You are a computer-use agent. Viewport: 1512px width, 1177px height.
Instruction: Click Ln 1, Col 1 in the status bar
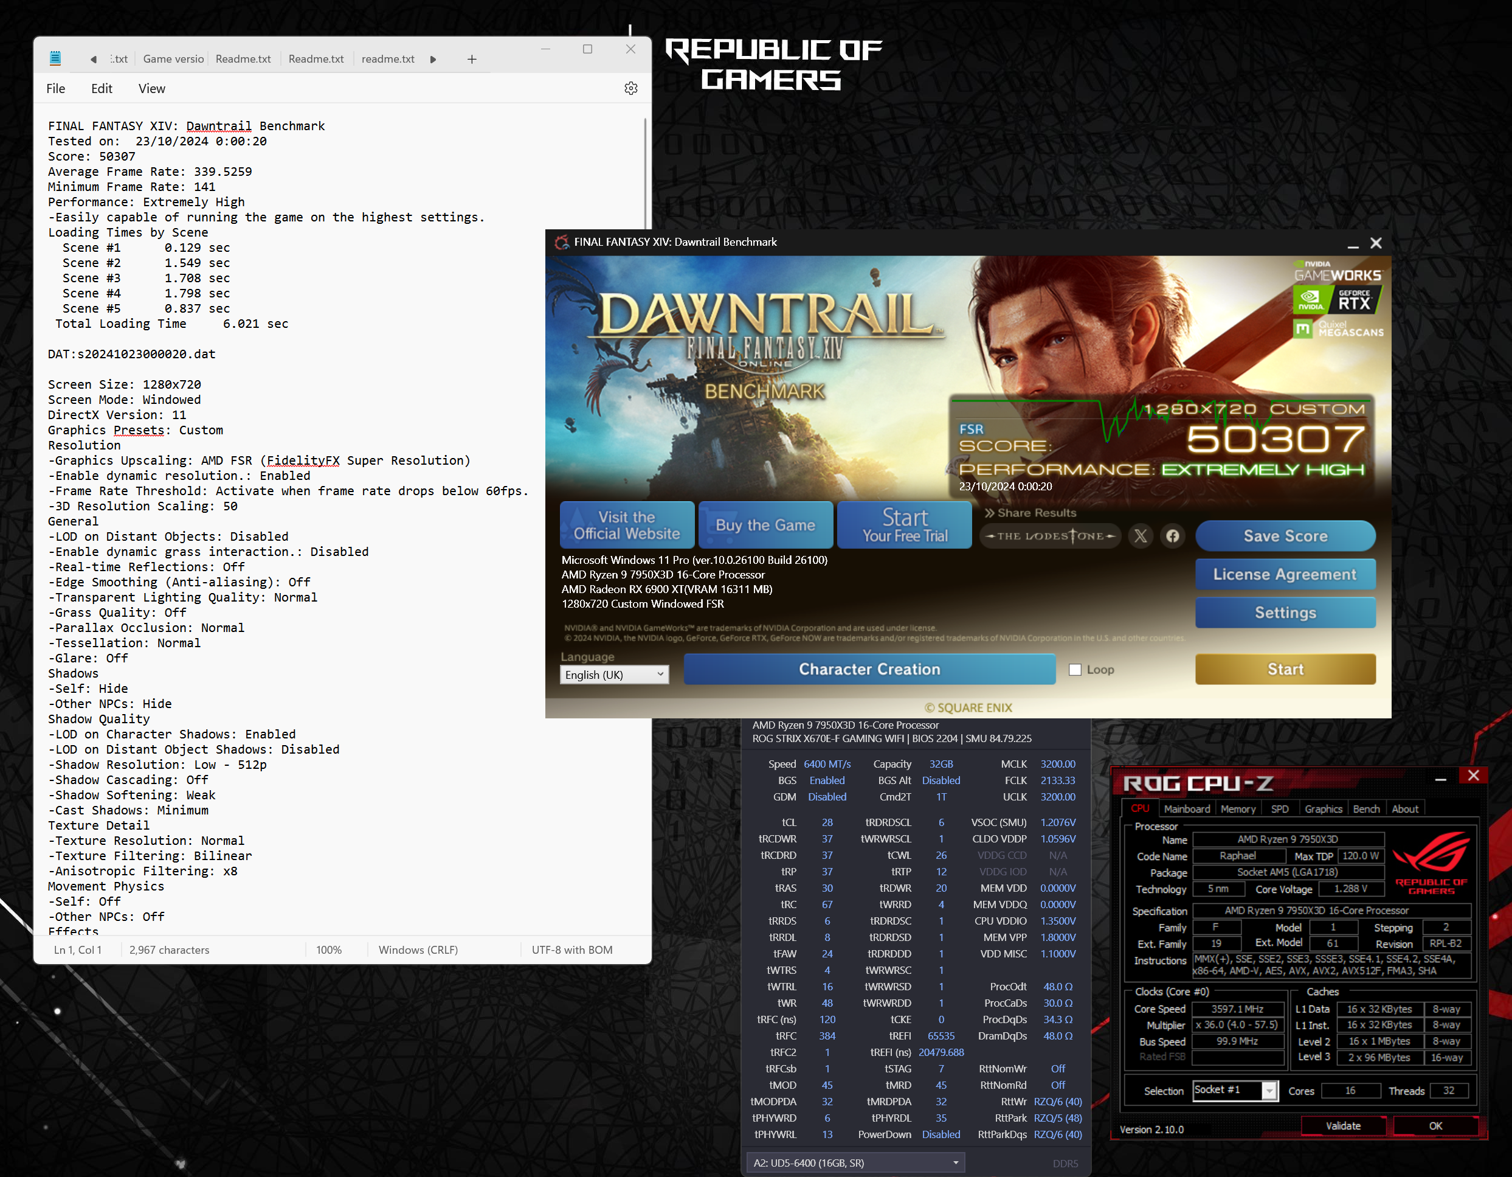click(78, 950)
